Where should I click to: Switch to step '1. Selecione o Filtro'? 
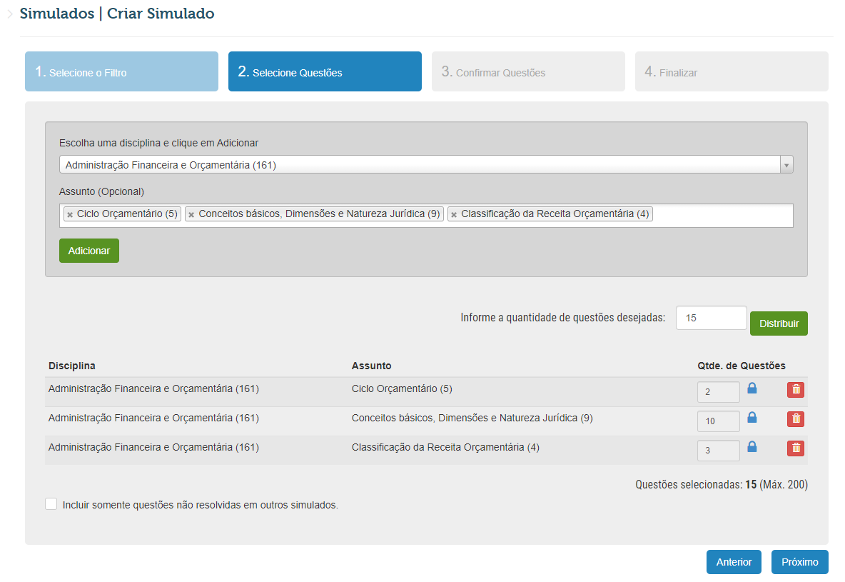coord(121,71)
